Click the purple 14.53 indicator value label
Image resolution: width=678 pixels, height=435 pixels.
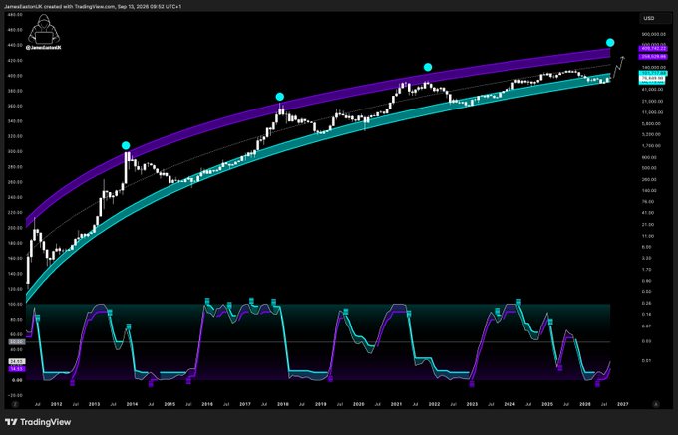click(x=15, y=369)
